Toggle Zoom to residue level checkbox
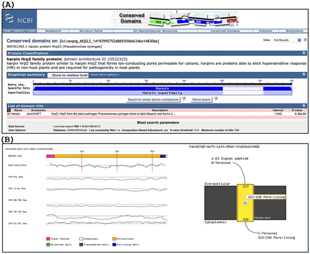 (x=50, y=75)
